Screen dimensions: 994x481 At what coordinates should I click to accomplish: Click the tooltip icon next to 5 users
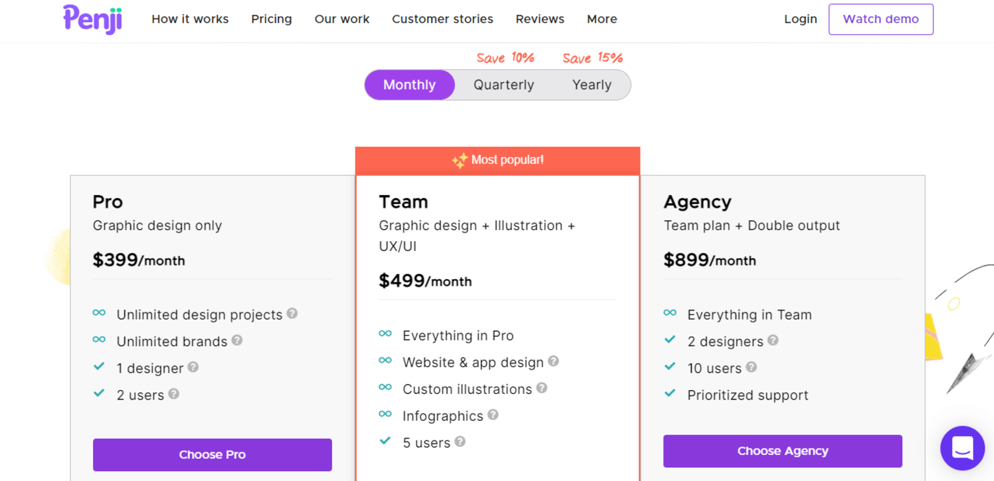[460, 442]
